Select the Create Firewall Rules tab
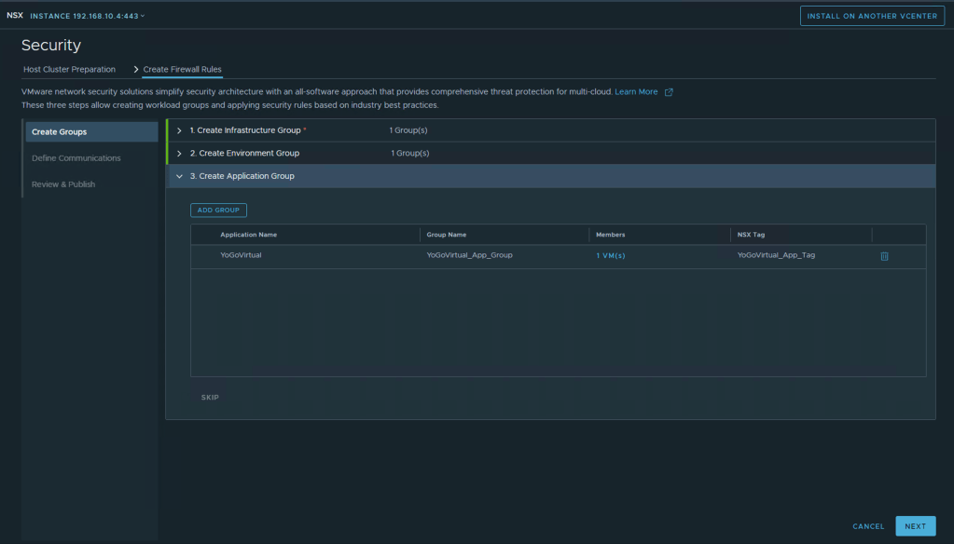 [x=182, y=70]
